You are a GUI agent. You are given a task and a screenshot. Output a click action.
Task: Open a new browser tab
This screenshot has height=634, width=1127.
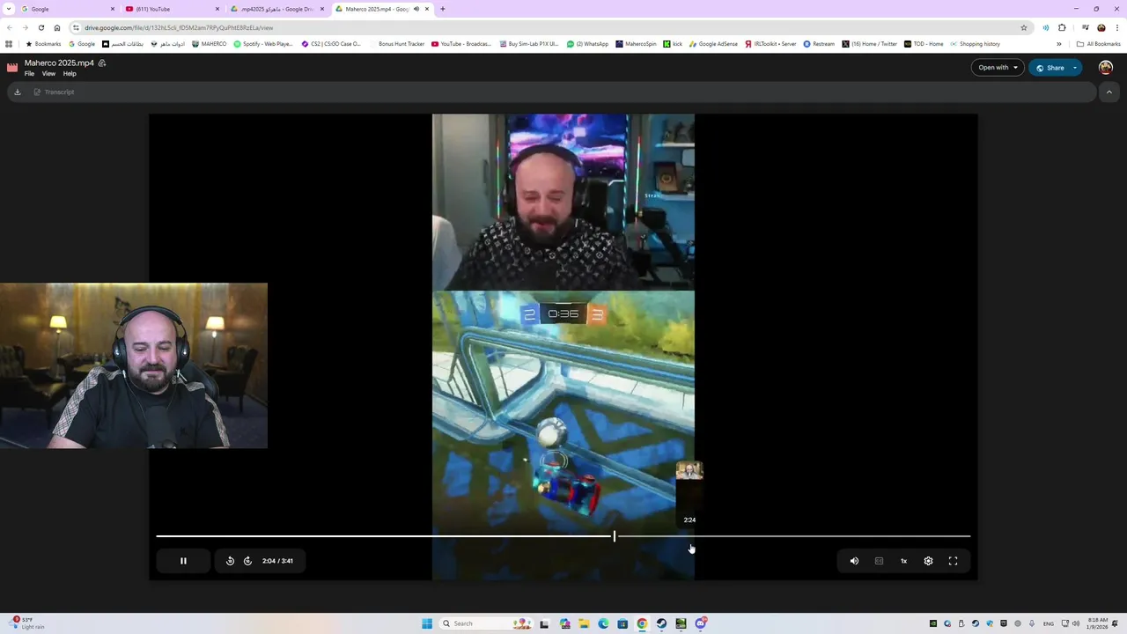click(442, 9)
